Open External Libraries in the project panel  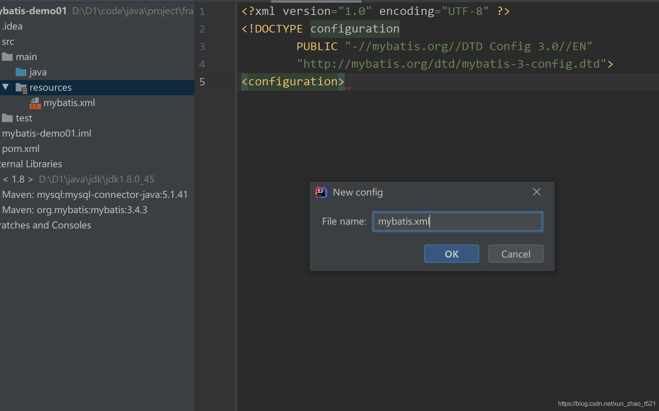coord(31,164)
